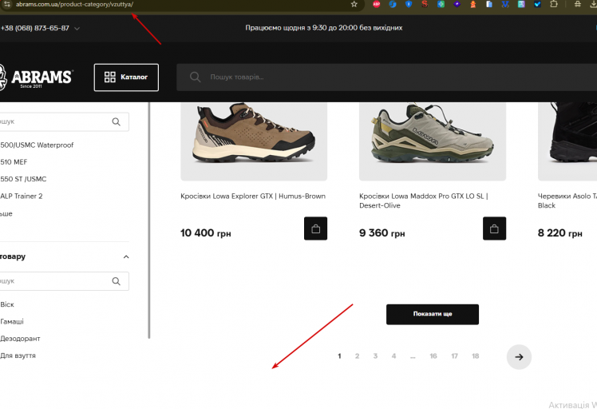Image resolution: width=597 pixels, height=409 pixels.
Task: Select the Віск filter option
Action: (x=7, y=304)
